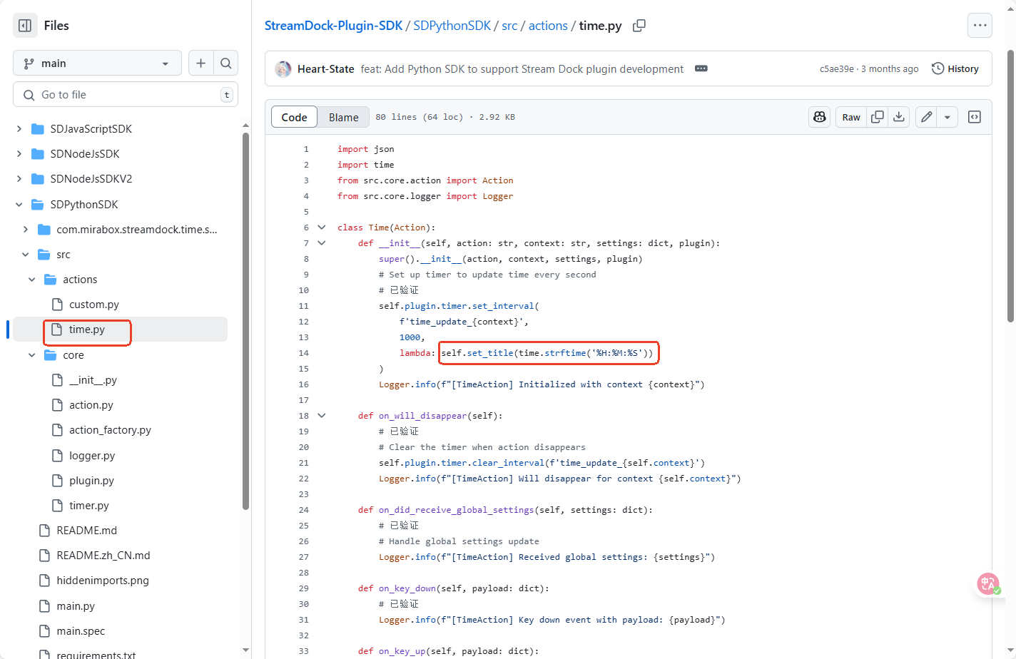Click the git branch icon
The image size is (1016, 659).
click(x=29, y=63)
